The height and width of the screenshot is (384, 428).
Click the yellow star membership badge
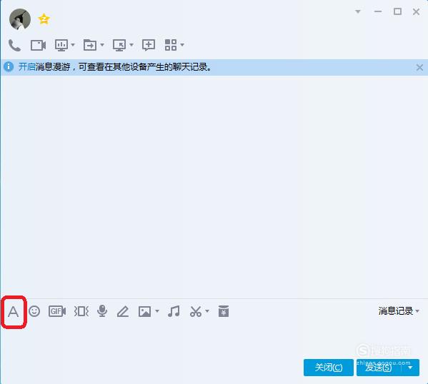tap(44, 19)
